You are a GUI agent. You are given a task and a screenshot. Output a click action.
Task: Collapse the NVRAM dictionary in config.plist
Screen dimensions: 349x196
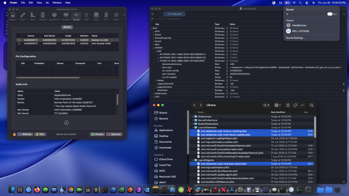(x=154, y=48)
